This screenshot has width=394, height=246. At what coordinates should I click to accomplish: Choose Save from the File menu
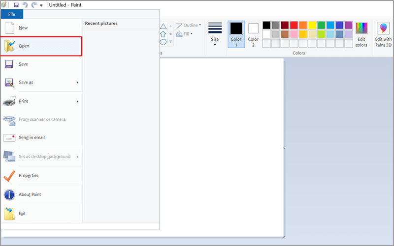(41, 64)
